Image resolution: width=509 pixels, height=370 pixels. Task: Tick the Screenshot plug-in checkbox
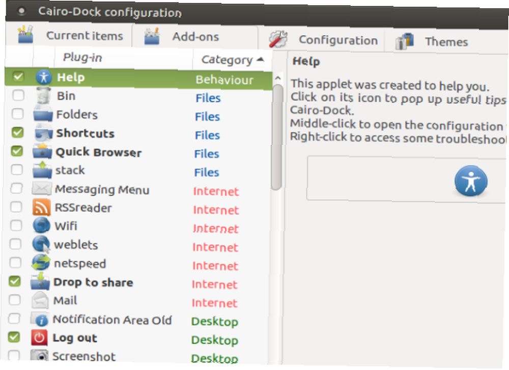tap(13, 355)
